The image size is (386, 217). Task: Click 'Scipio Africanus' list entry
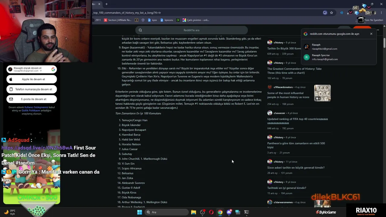(x=131, y=168)
